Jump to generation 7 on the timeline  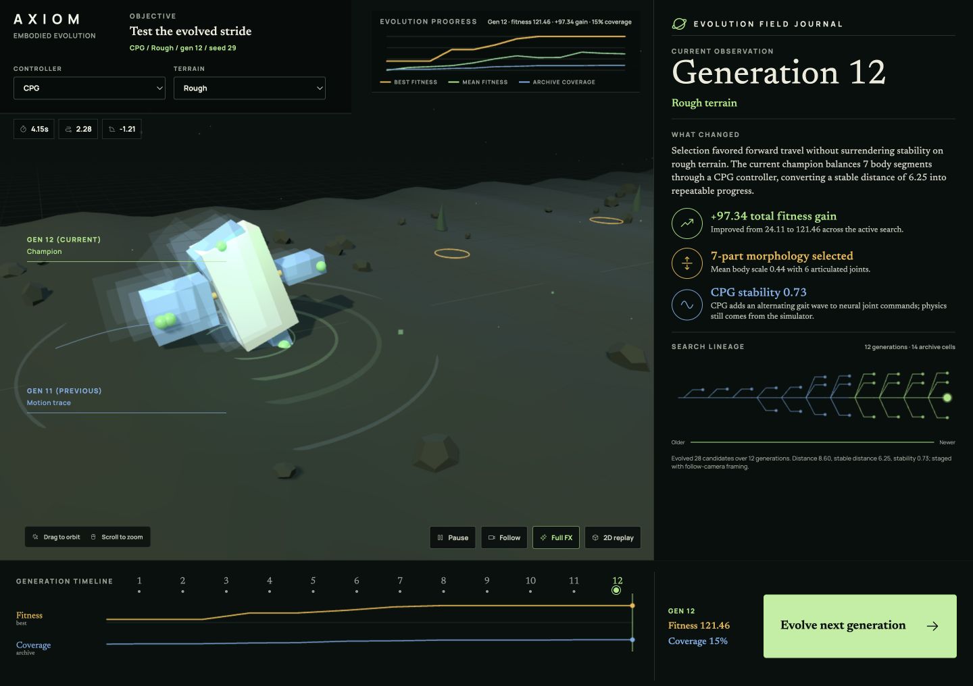tap(400, 584)
